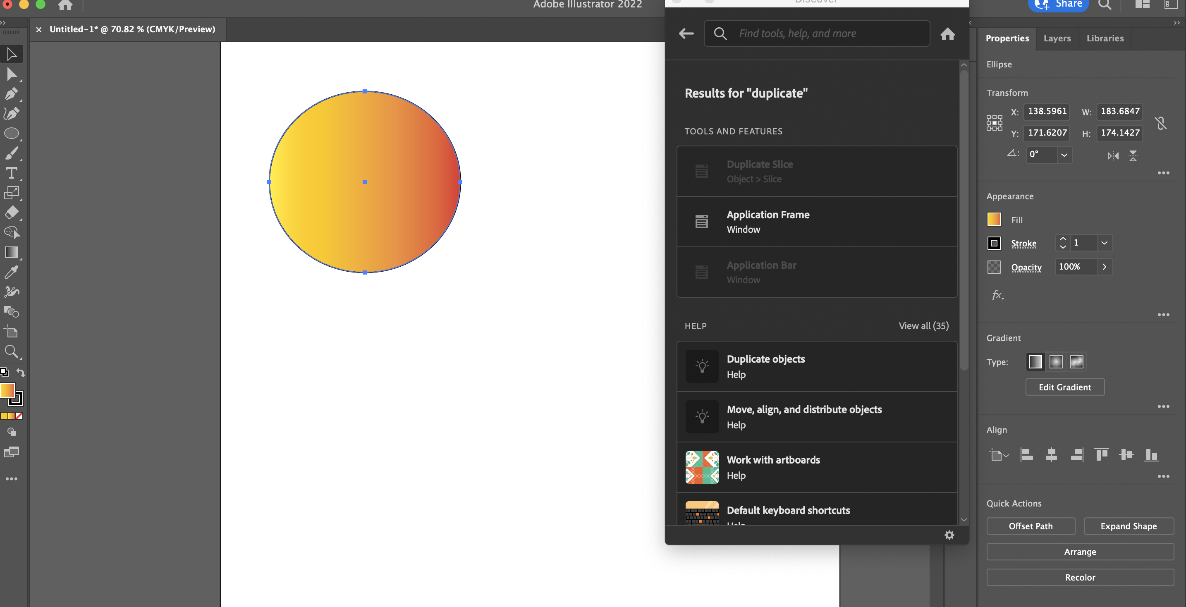Click the Edit Gradient button

point(1064,387)
